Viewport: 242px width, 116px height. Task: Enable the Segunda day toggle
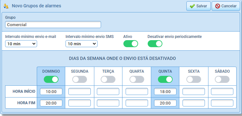pos(80,79)
